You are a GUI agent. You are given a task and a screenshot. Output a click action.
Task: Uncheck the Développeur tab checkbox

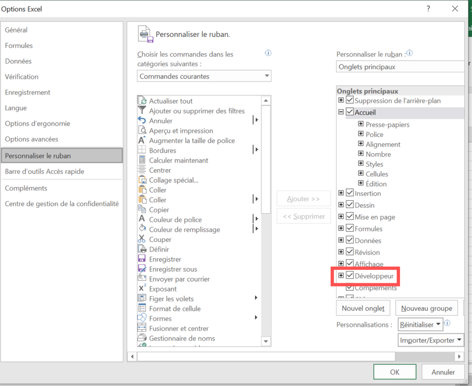pyautogui.click(x=350, y=275)
